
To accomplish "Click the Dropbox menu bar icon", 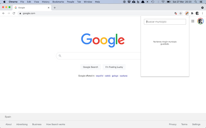I will 129,2.
